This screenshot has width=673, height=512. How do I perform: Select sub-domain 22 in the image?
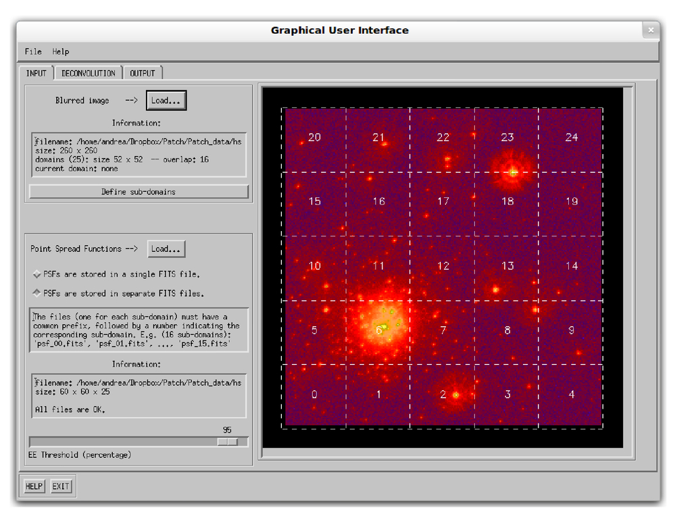point(442,140)
